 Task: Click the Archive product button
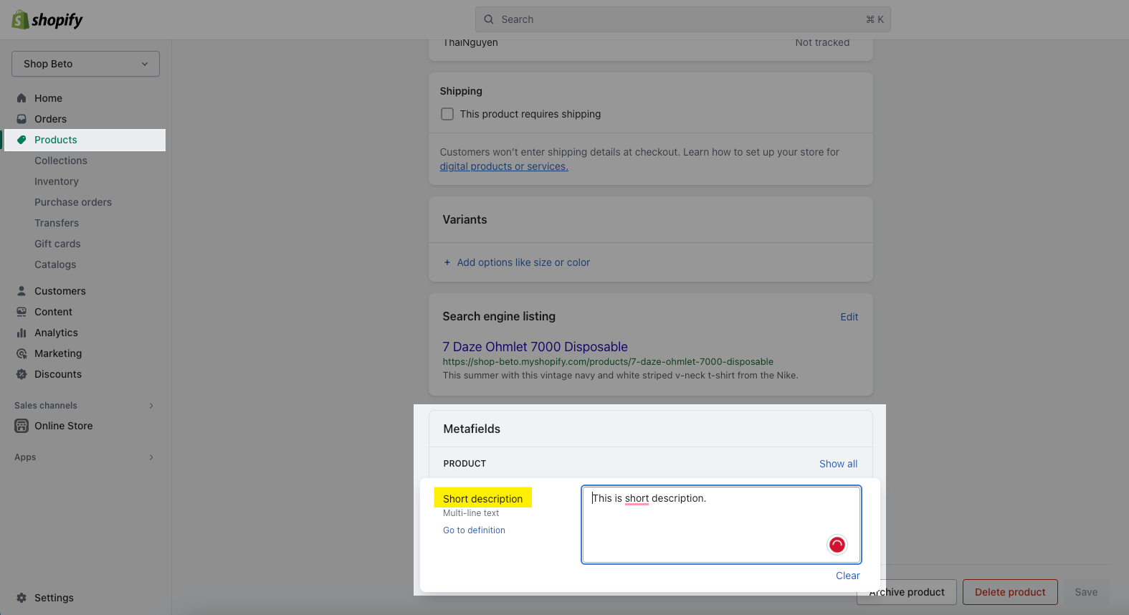tap(907, 592)
